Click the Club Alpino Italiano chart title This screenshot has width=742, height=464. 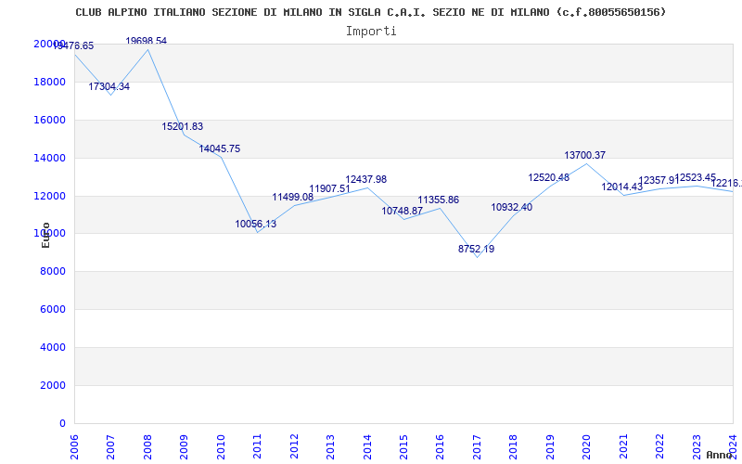coord(371,12)
